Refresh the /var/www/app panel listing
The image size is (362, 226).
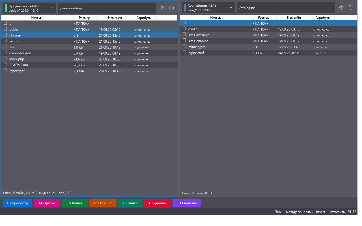171,8
